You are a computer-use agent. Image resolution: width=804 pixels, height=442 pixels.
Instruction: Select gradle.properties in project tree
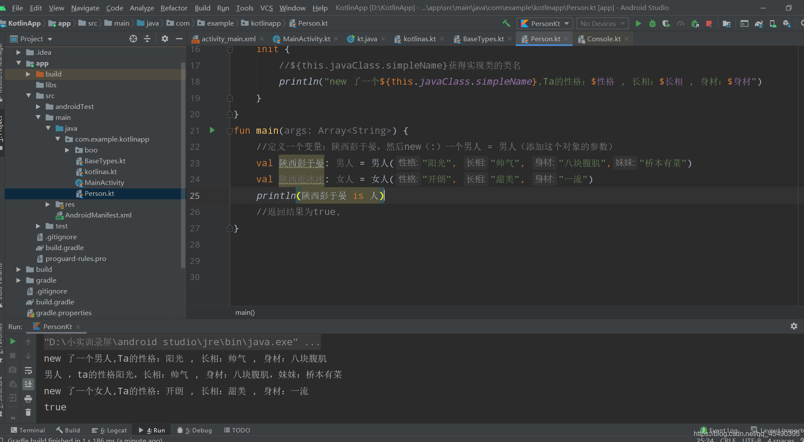(x=63, y=313)
